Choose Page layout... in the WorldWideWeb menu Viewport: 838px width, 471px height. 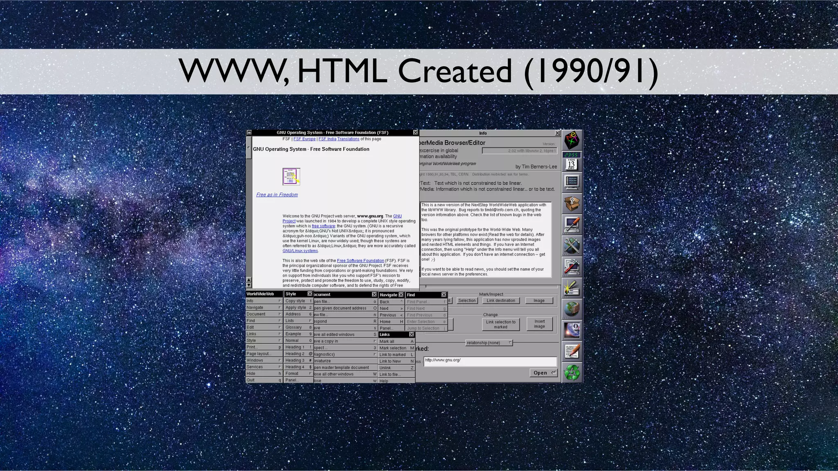coord(264,354)
